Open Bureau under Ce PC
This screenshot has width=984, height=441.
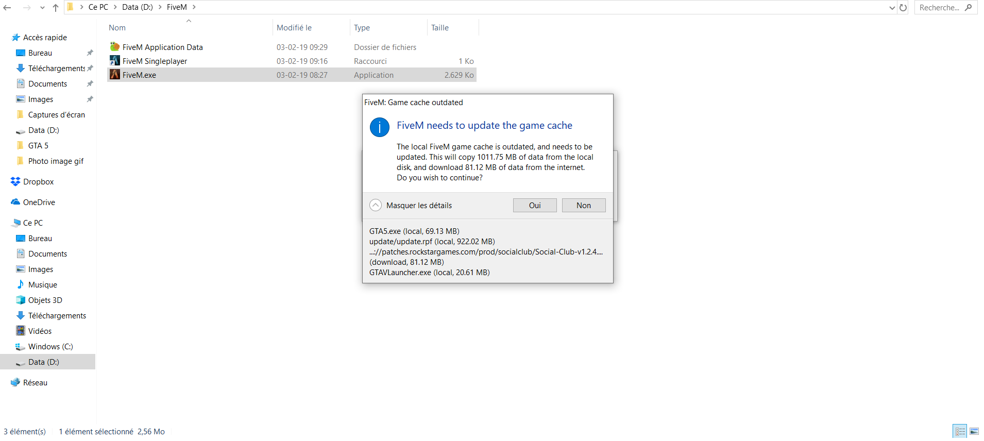click(x=40, y=239)
